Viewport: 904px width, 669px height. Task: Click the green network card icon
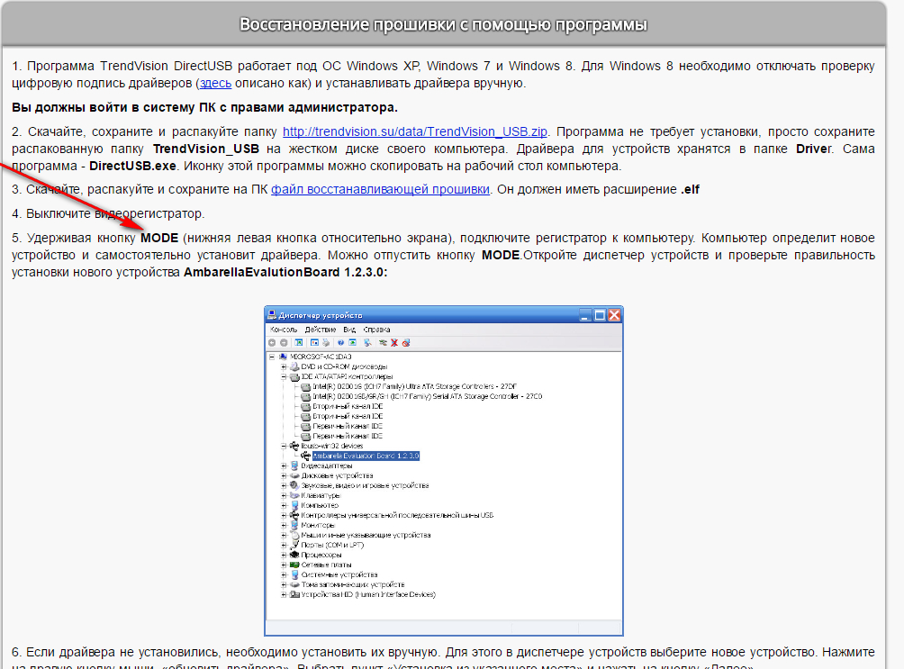(x=294, y=565)
